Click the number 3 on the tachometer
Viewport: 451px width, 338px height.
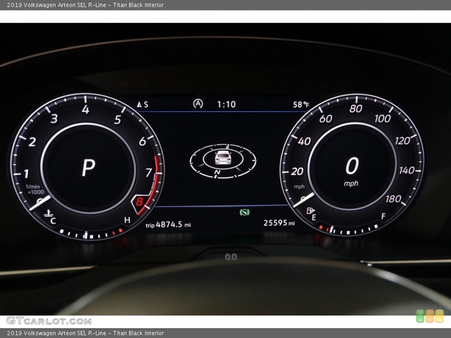(x=54, y=118)
